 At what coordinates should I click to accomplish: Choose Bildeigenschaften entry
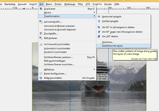[x=67, y=78]
